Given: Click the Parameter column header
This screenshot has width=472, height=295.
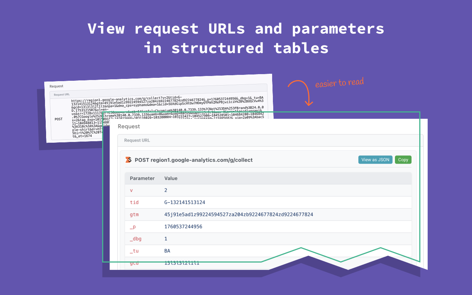Looking at the screenshot, I should (x=142, y=178).
